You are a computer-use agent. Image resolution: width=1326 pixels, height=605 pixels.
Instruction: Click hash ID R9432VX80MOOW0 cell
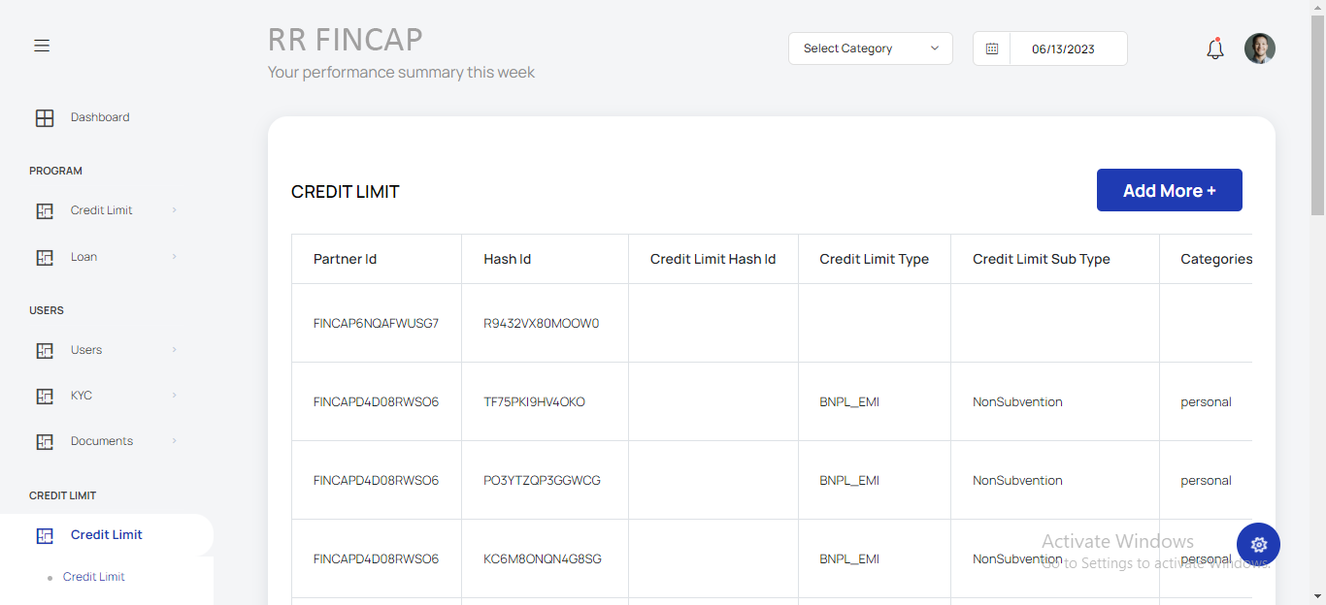(542, 324)
